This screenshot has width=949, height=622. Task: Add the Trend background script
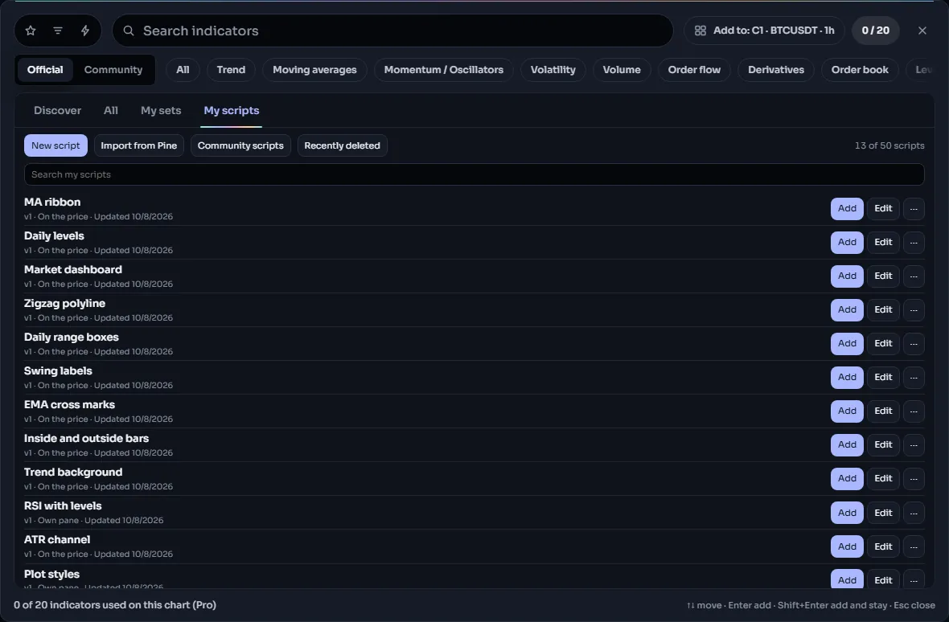(x=847, y=479)
